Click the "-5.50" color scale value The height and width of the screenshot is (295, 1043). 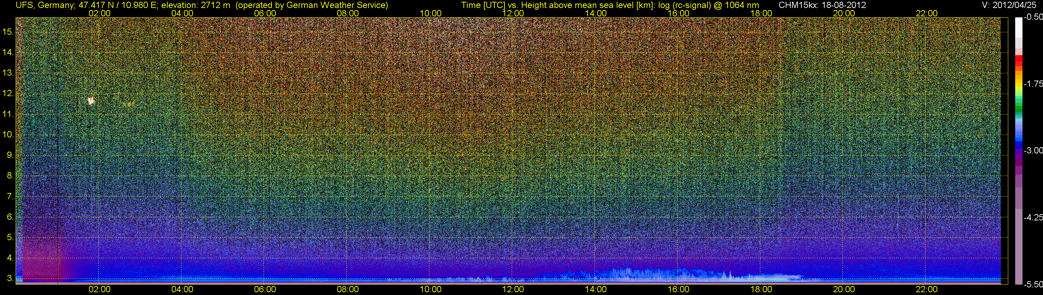point(1033,284)
